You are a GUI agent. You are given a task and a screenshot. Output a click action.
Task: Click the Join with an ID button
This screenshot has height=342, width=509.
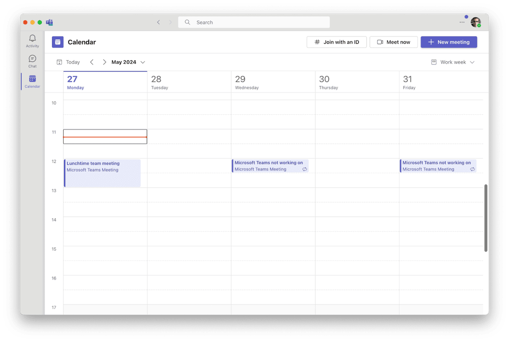[x=337, y=42]
